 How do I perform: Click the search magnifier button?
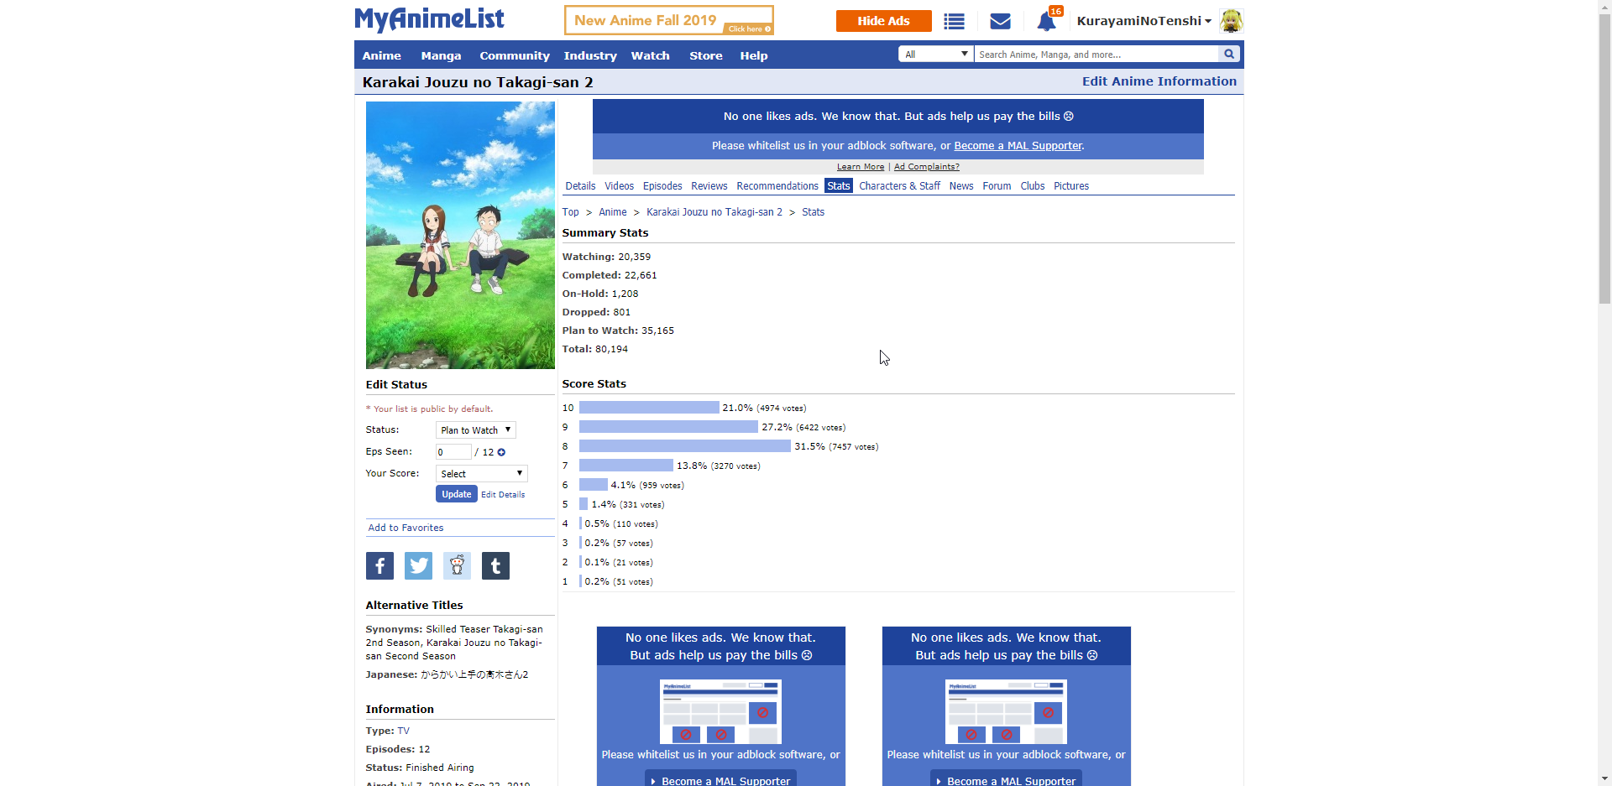(x=1229, y=55)
